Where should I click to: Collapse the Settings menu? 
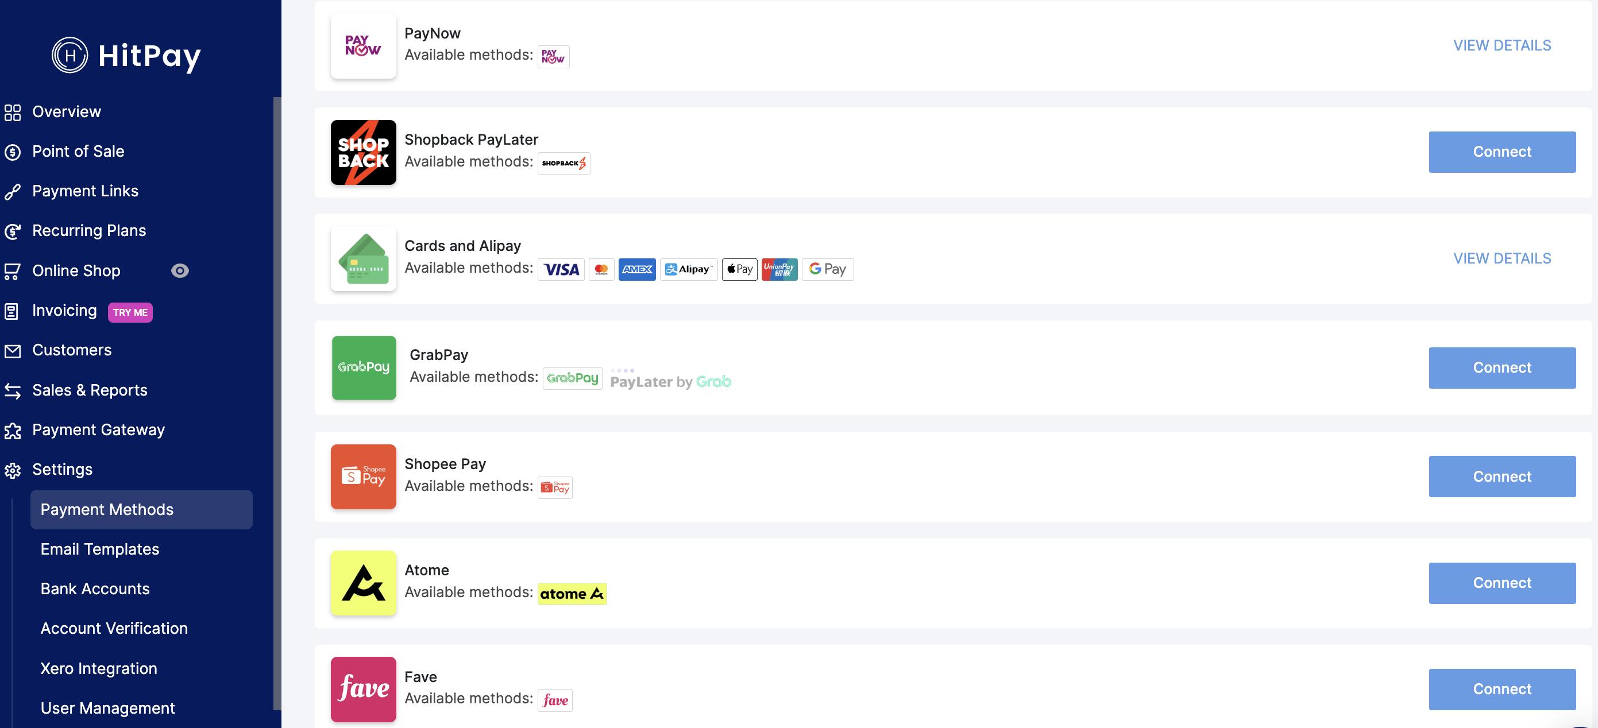click(x=62, y=470)
